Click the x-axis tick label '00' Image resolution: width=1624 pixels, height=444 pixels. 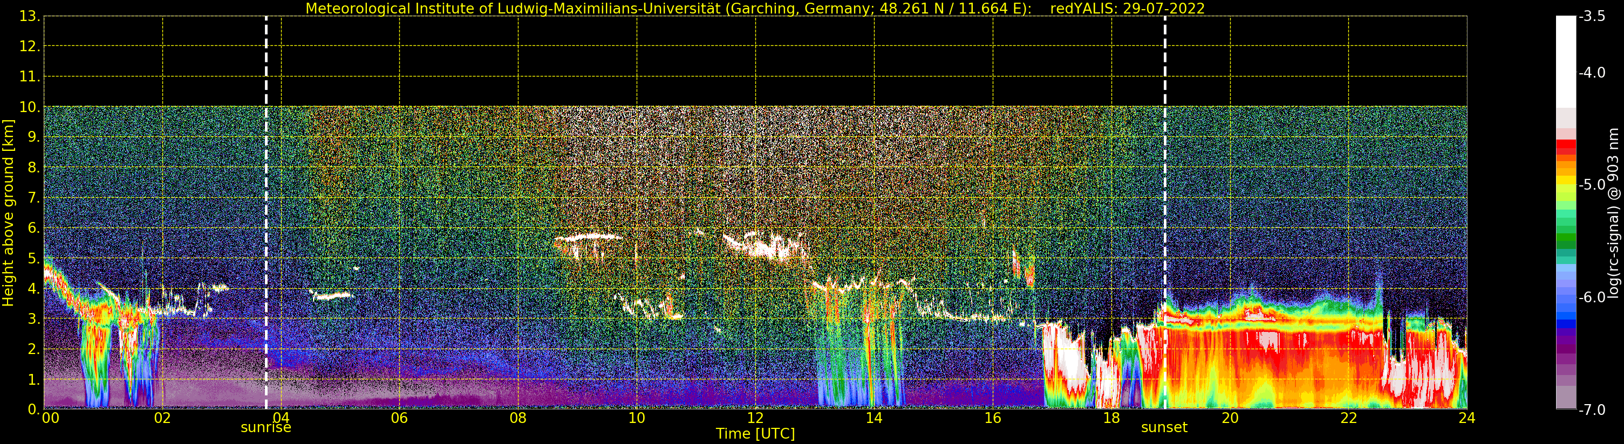[x=50, y=418]
